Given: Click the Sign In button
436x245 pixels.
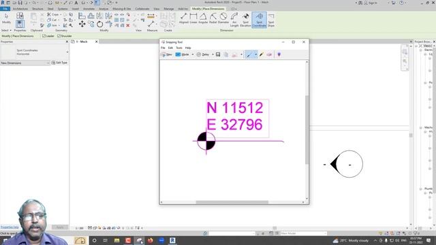Looking at the screenshot, I should pos(371,3).
